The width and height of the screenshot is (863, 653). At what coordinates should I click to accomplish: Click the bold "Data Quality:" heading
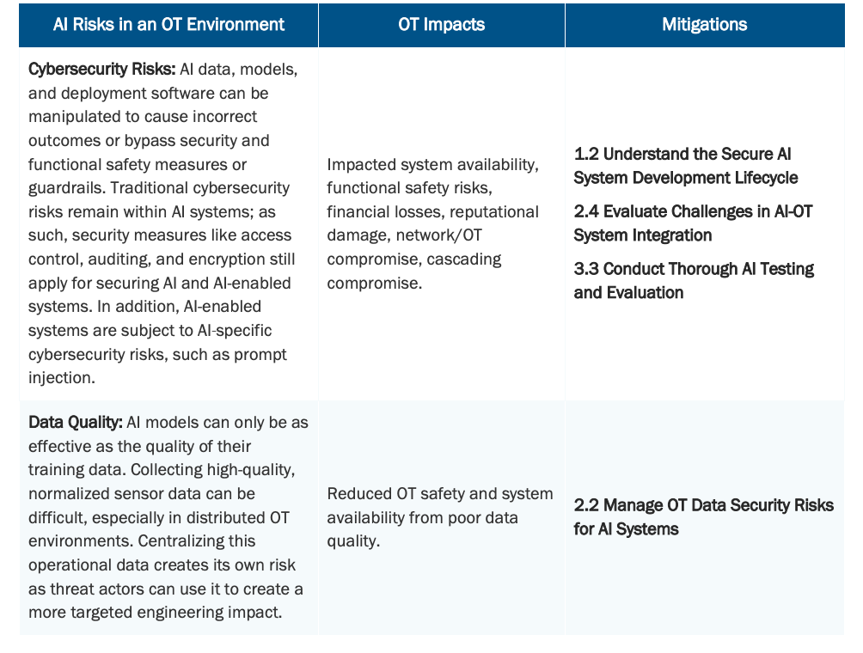[x=76, y=423]
